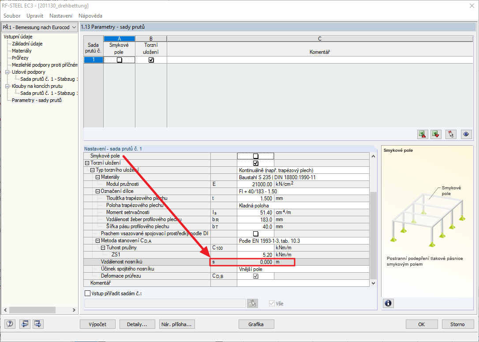Collapse the Torzní uložení settings group
Screen dimensions: 479x342
(87, 163)
